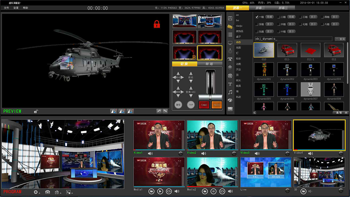Open the light bulb lighting icon
This screenshot has height=197, width=350.
click(x=230, y=51)
